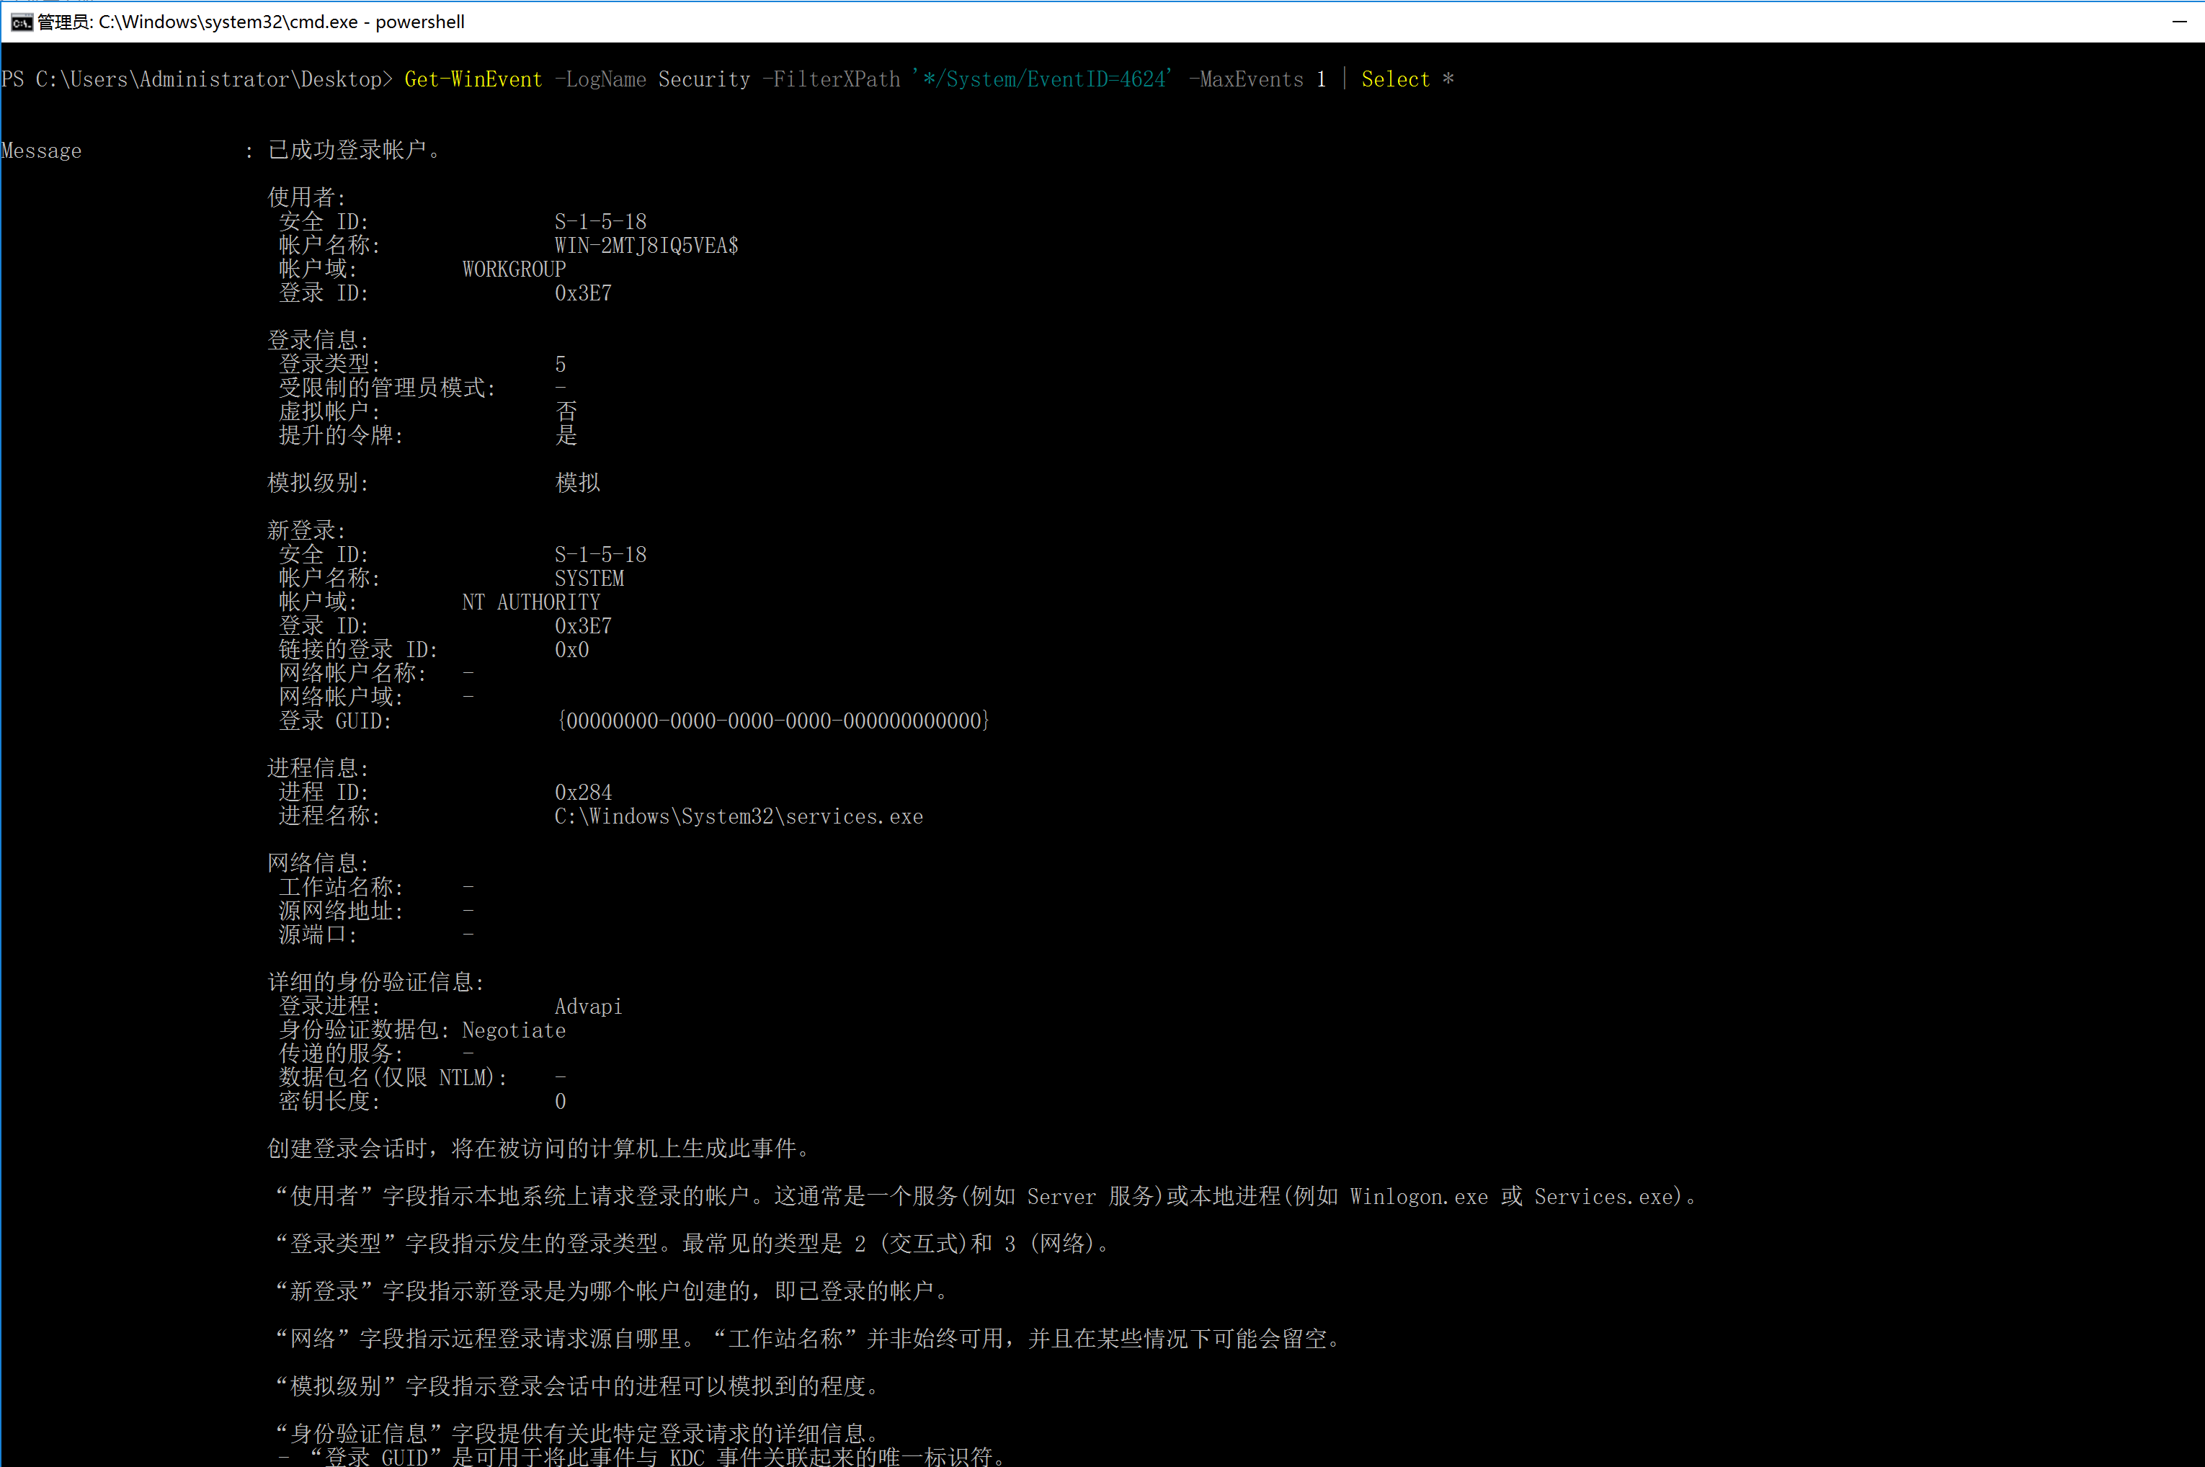Minimize the cmd window
This screenshot has width=2205, height=1467.
pos(2179,22)
